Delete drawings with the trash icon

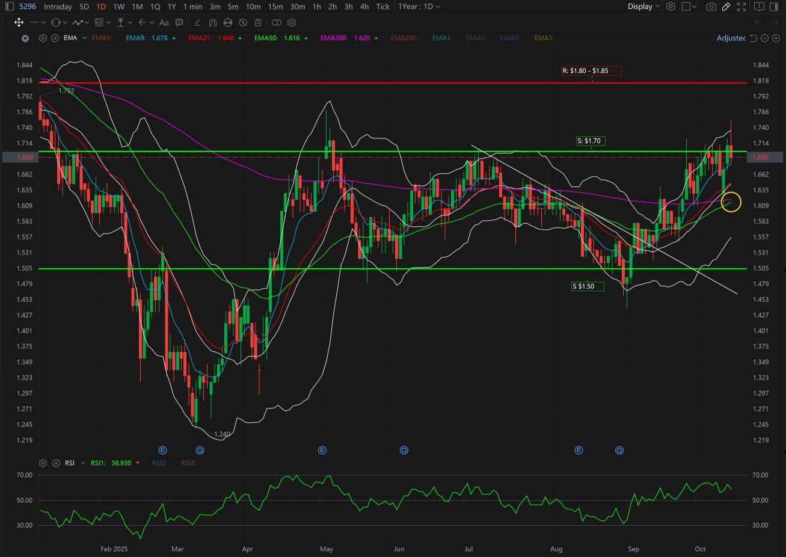point(258,23)
